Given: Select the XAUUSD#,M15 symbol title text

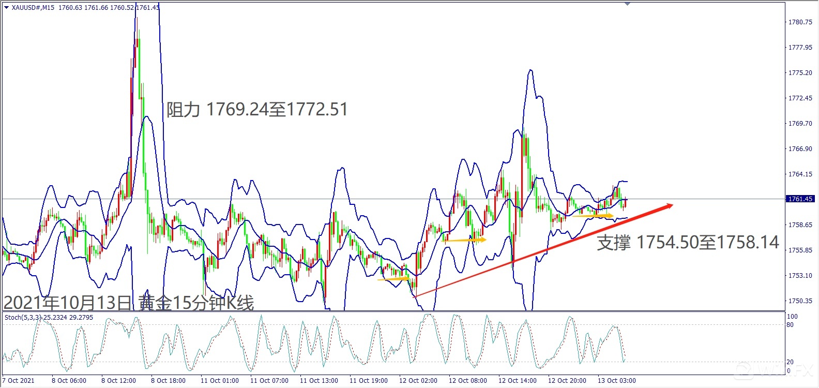Looking at the screenshot, I should tap(33, 7).
